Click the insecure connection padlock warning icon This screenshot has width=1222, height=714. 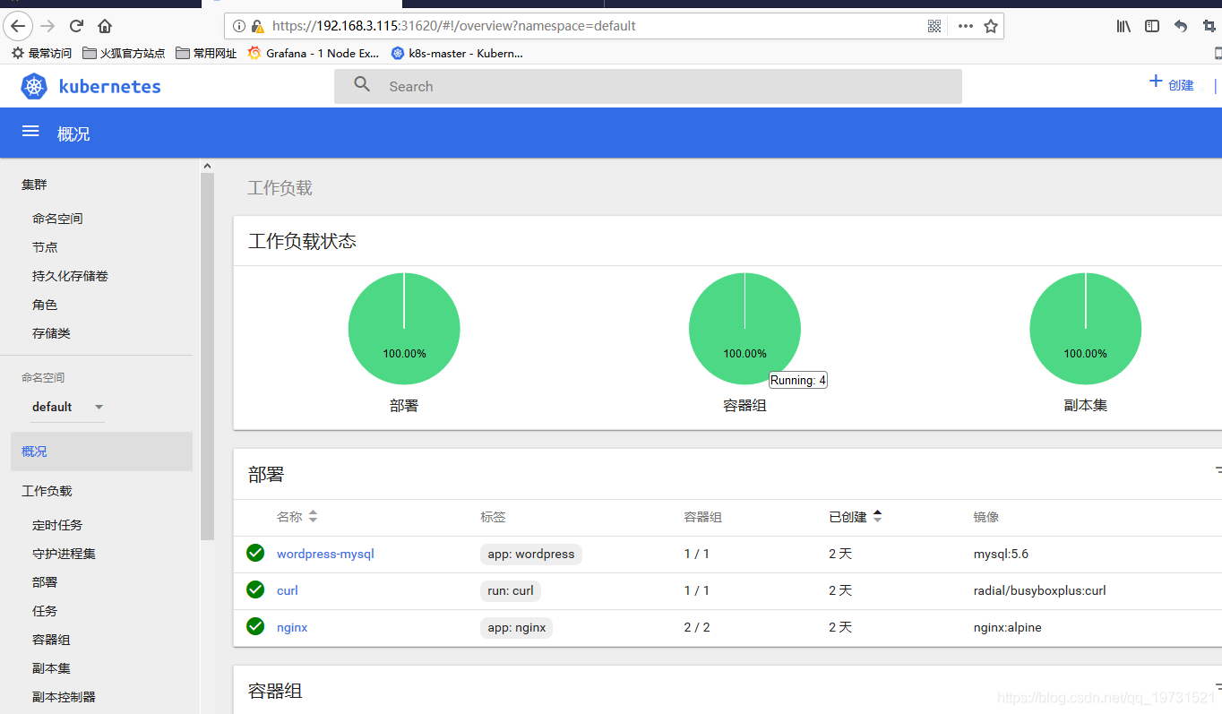[258, 26]
